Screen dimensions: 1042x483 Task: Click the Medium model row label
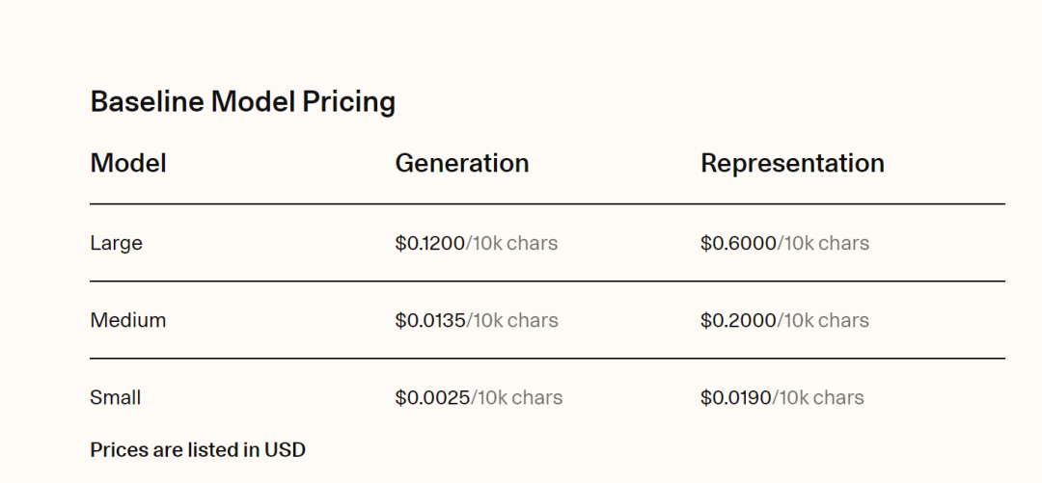(x=127, y=320)
